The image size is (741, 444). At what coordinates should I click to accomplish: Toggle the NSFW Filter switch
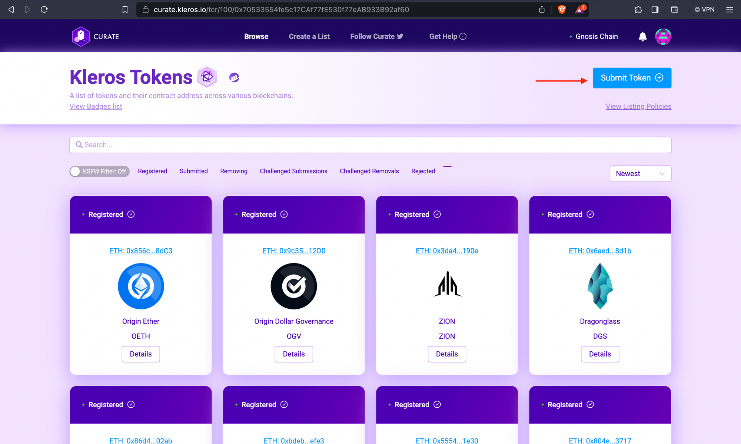pos(99,171)
